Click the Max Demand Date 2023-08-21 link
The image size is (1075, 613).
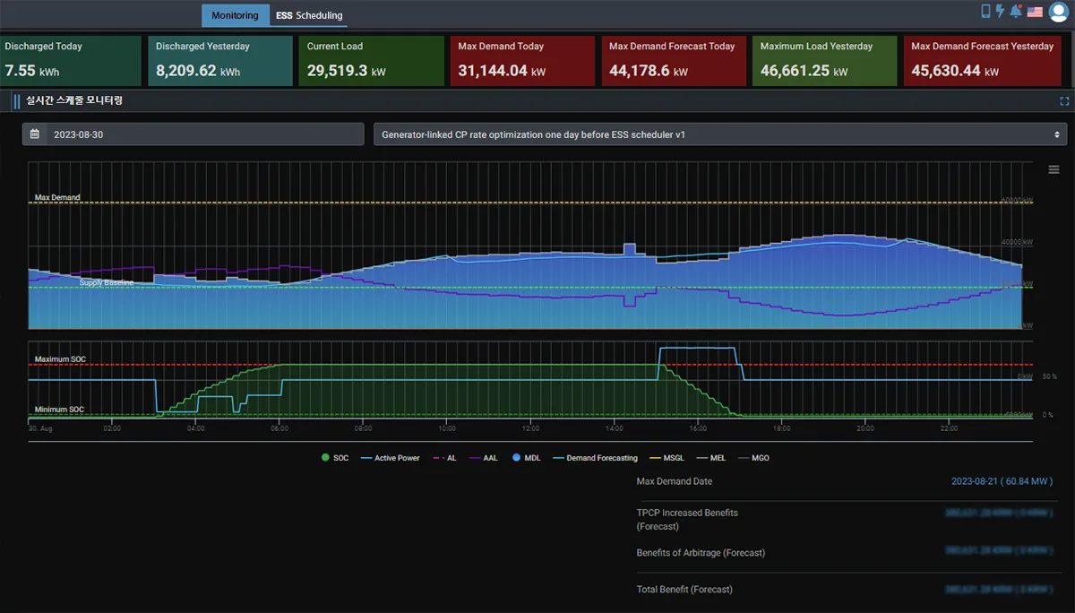click(1002, 481)
